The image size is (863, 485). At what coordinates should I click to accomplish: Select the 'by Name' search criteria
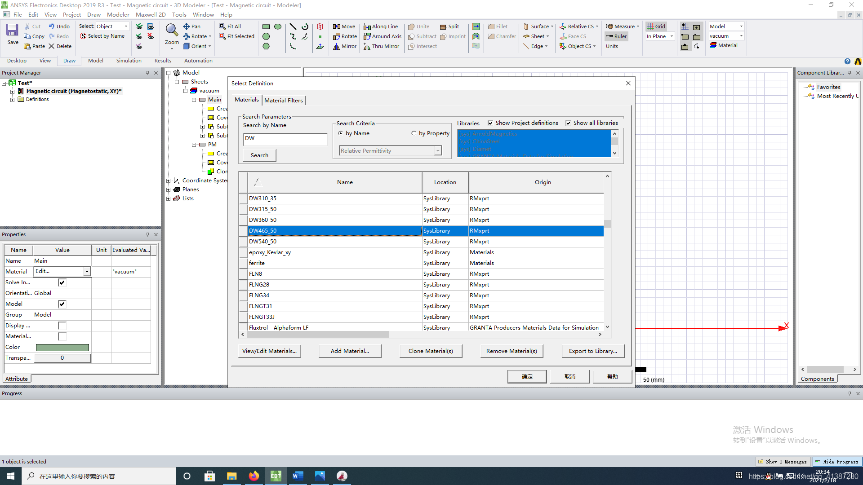(340, 133)
